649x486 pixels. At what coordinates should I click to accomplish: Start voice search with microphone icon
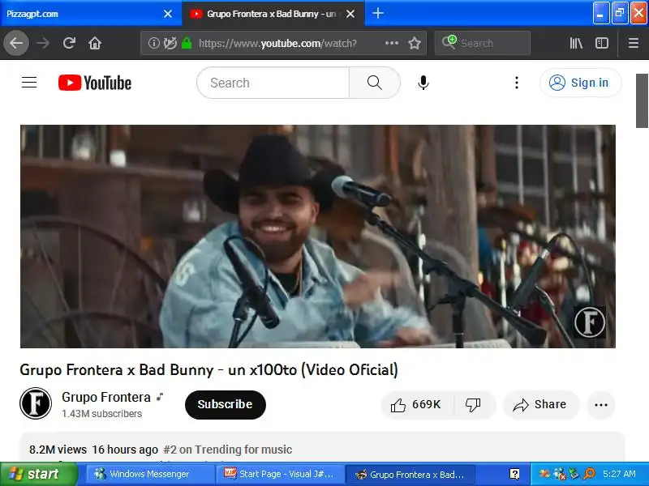click(423, 83)
